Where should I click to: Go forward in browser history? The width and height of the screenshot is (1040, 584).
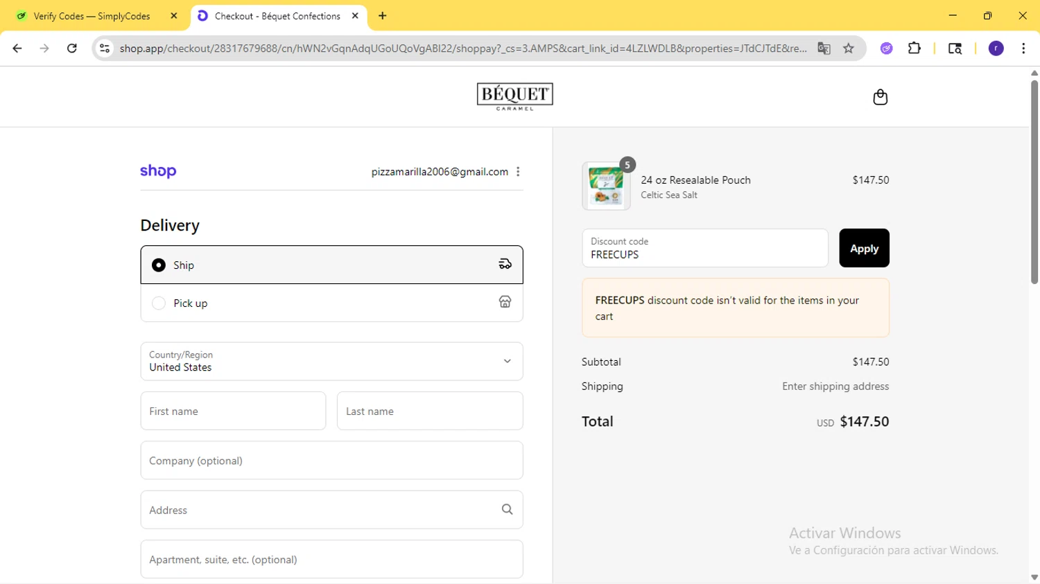pyautogui.click(x=44, y=48)
